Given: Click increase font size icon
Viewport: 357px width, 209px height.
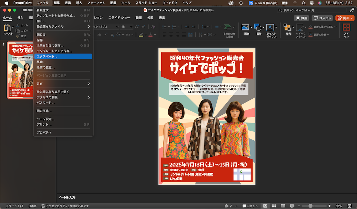Looking at the screenshot, I should tap(137, 27).
